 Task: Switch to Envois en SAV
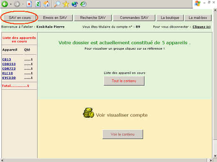pos(55,18)
